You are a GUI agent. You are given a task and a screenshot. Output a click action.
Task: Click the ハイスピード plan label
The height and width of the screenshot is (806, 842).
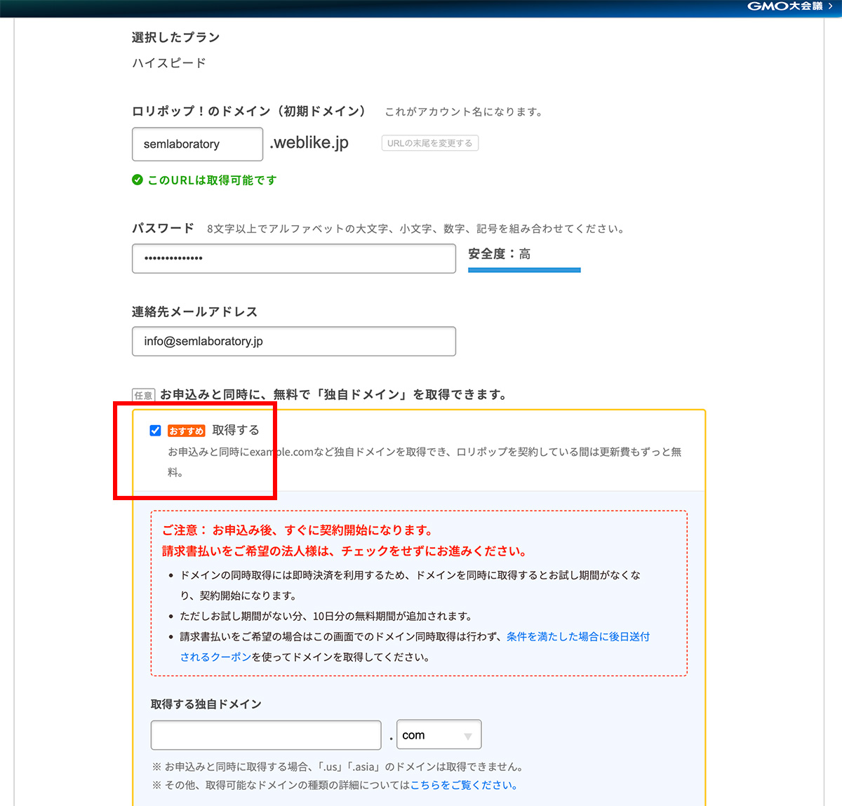(168, 62)
